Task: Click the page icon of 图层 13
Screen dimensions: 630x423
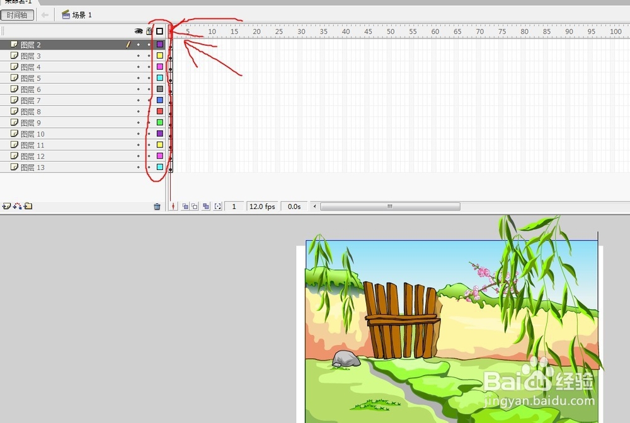Action: coord(14,167)
